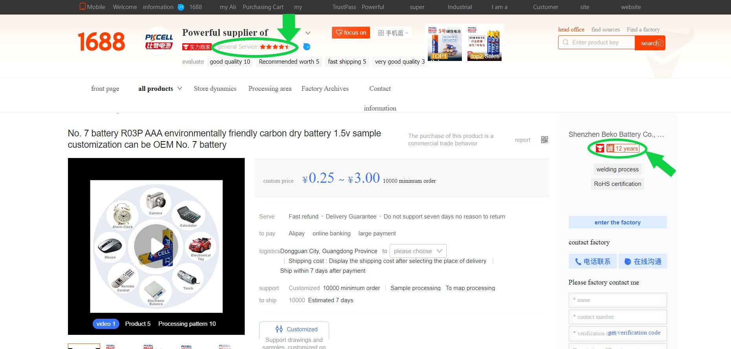Click the red shield badge under company name
Screen dimensions: 731x349
[x=600, y=148]
